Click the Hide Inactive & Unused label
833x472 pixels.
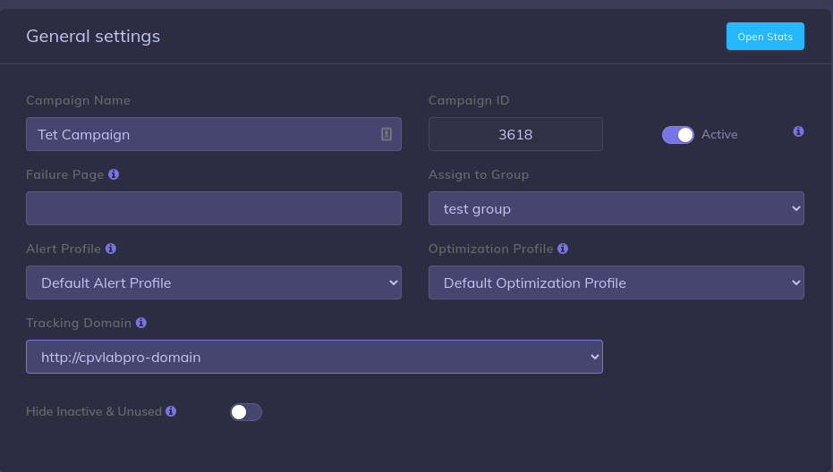(x=94, y=412)
